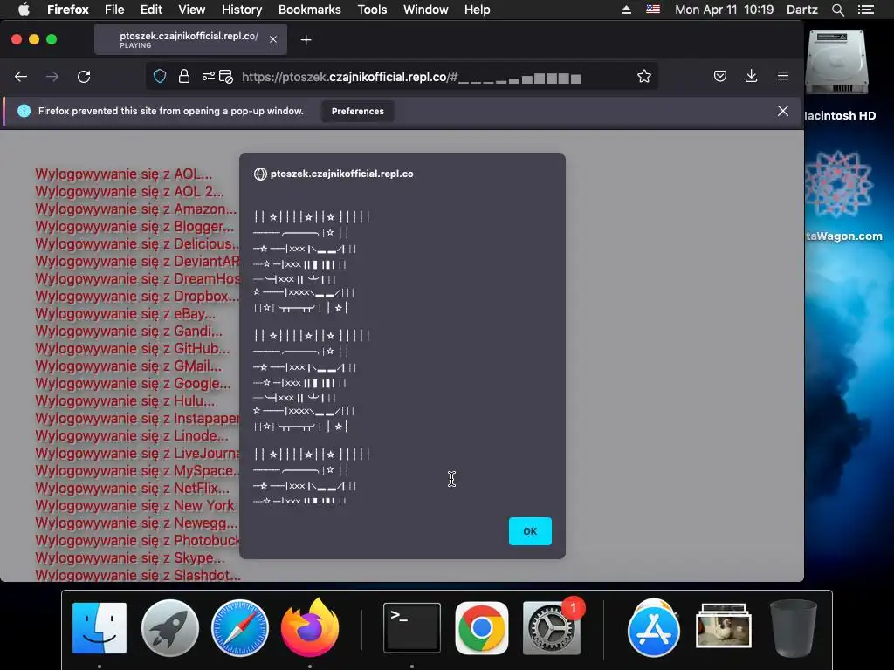This screenshot has width=894, height=670.
Task: Open a new tab with the plus button
Action: (x=306, y=40)
